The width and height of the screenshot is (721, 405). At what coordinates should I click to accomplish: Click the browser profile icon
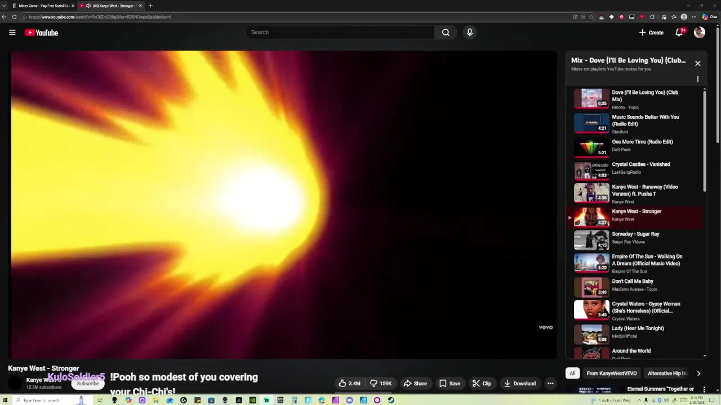(684, 17)
